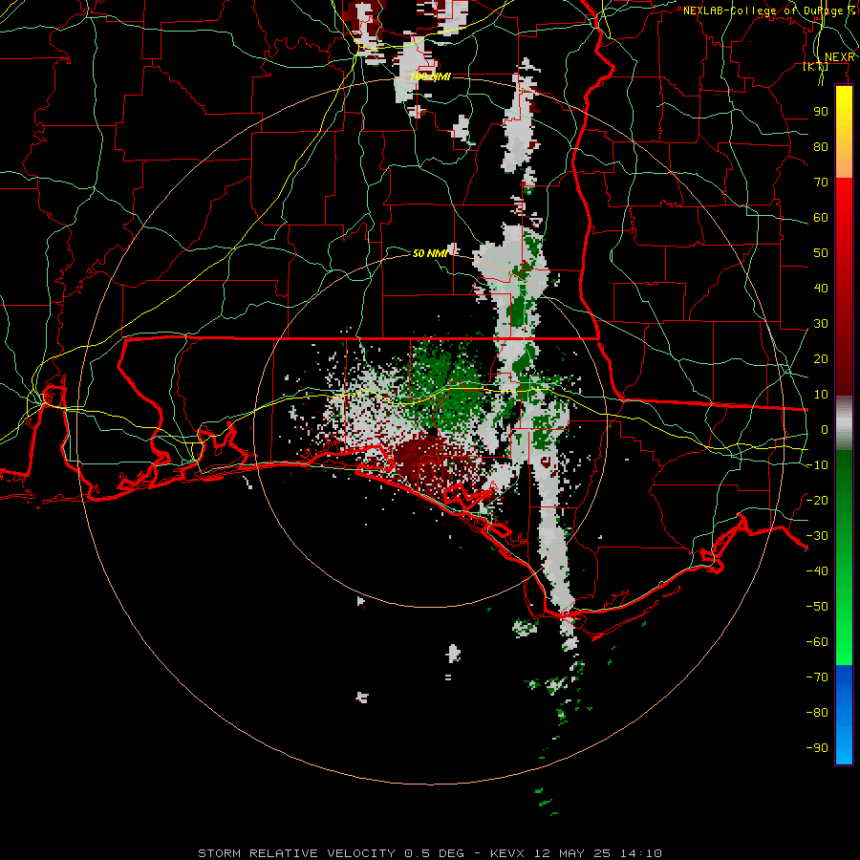
Task: Click the -20 value on velocity scale
Action: click(x=817, y=500)
